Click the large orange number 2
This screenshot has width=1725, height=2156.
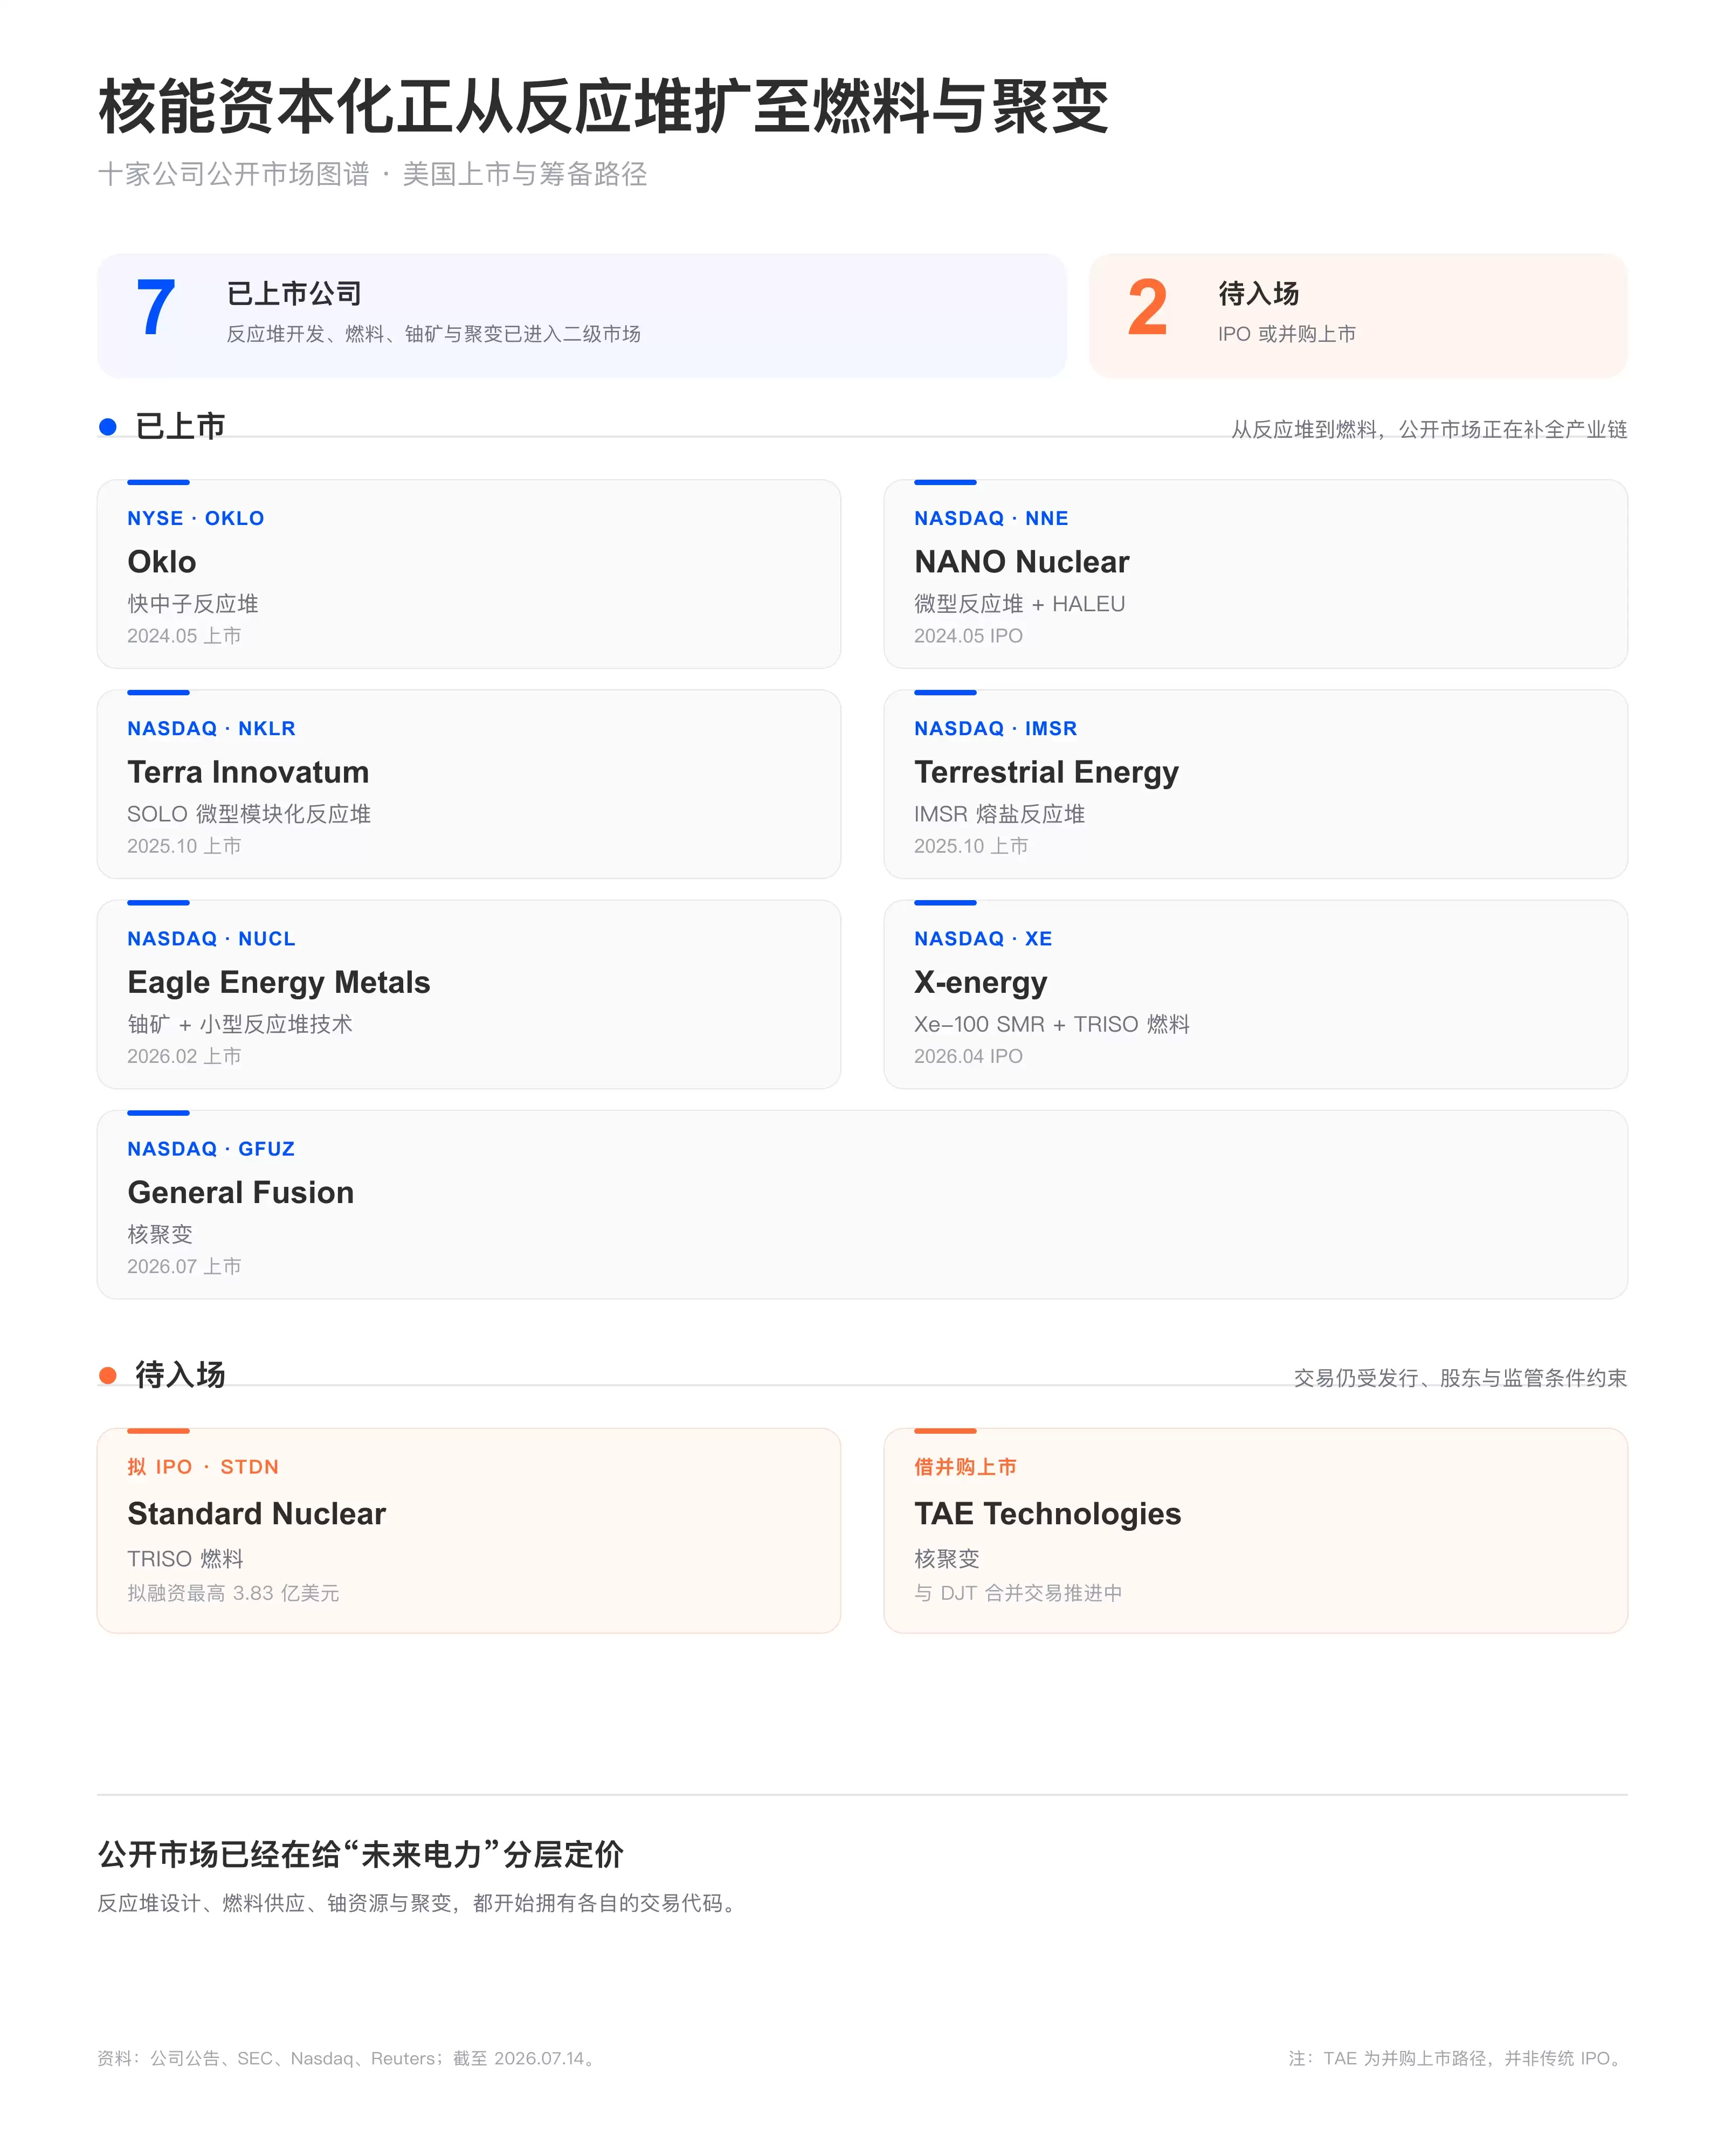[x=1147, y=308]
